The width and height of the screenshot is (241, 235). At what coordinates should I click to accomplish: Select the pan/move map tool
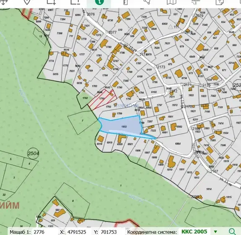[3, 2]
